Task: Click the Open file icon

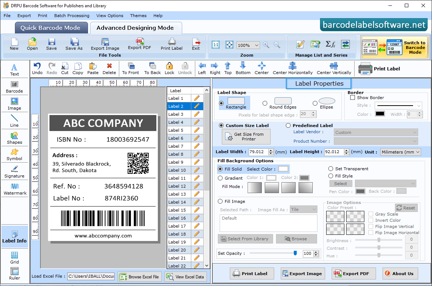Action: [x=32, y=44]
